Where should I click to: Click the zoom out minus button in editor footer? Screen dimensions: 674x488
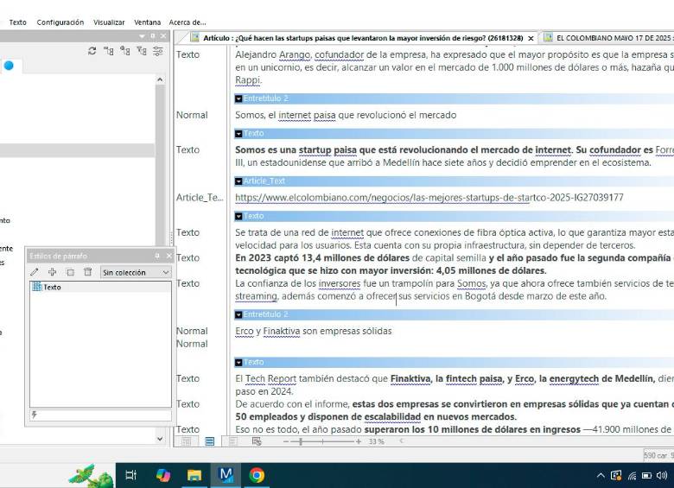click(286, 441)
